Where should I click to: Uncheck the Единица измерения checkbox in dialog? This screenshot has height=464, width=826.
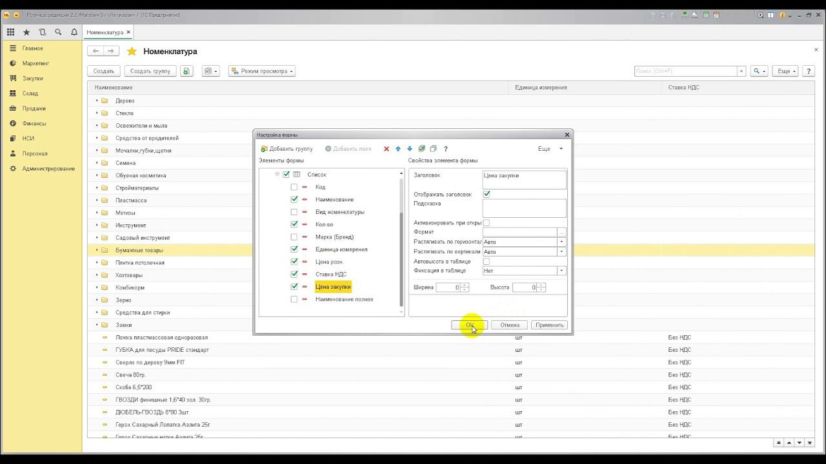[x=294, y=249]
